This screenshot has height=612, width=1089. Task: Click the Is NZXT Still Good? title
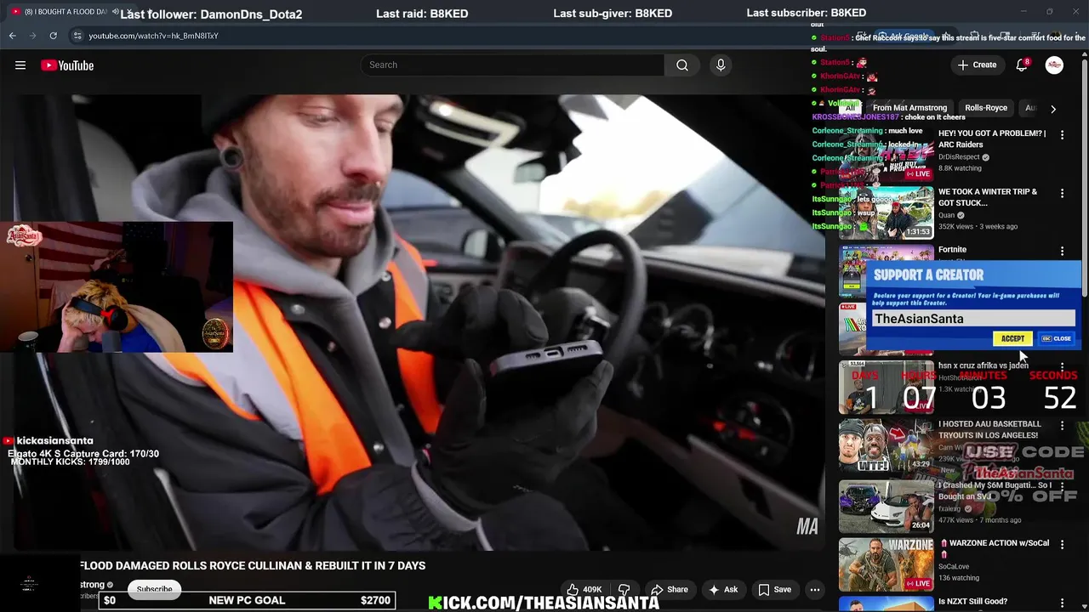tap(972, 602)
